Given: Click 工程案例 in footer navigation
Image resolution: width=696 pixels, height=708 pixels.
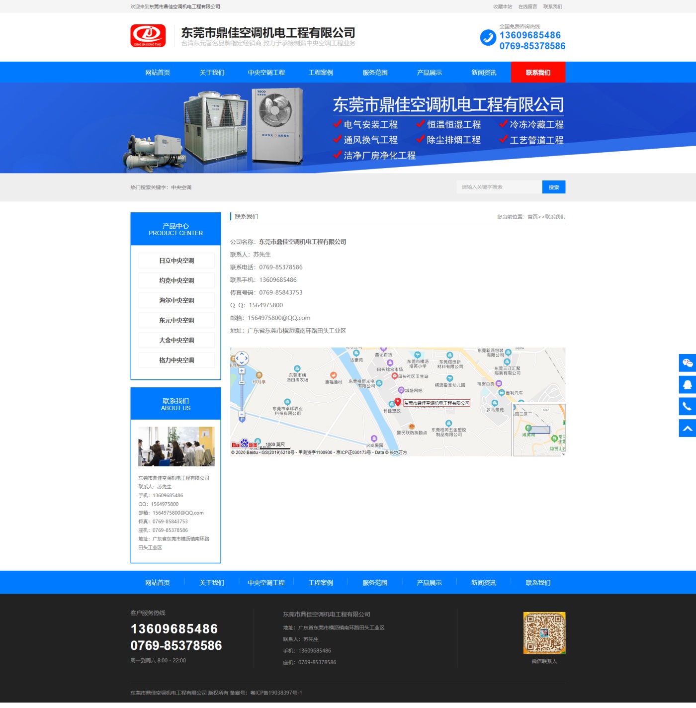Looking at the screenshot, I should coord(321,583).
